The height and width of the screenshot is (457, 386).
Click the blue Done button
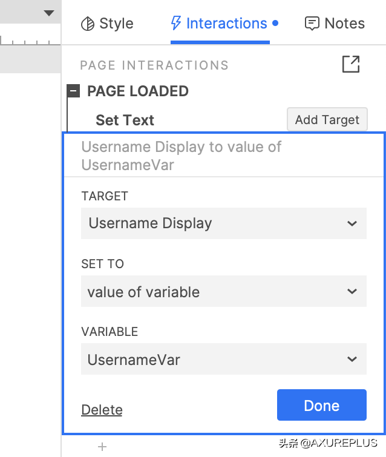click(x=321, y=405)
